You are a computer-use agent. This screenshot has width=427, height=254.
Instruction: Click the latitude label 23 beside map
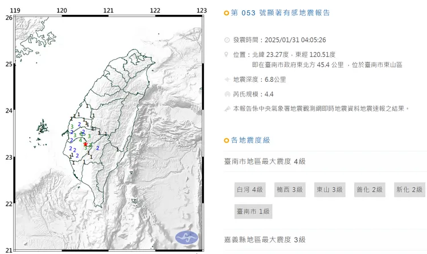(9, 157)
